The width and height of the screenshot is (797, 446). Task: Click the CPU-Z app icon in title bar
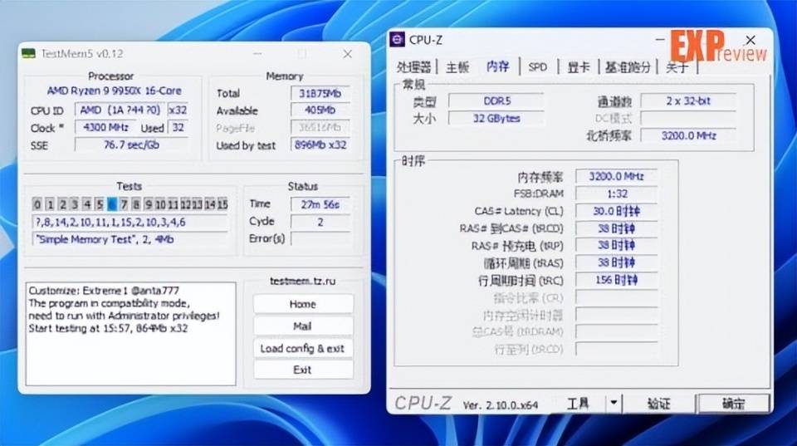point(397,40)
